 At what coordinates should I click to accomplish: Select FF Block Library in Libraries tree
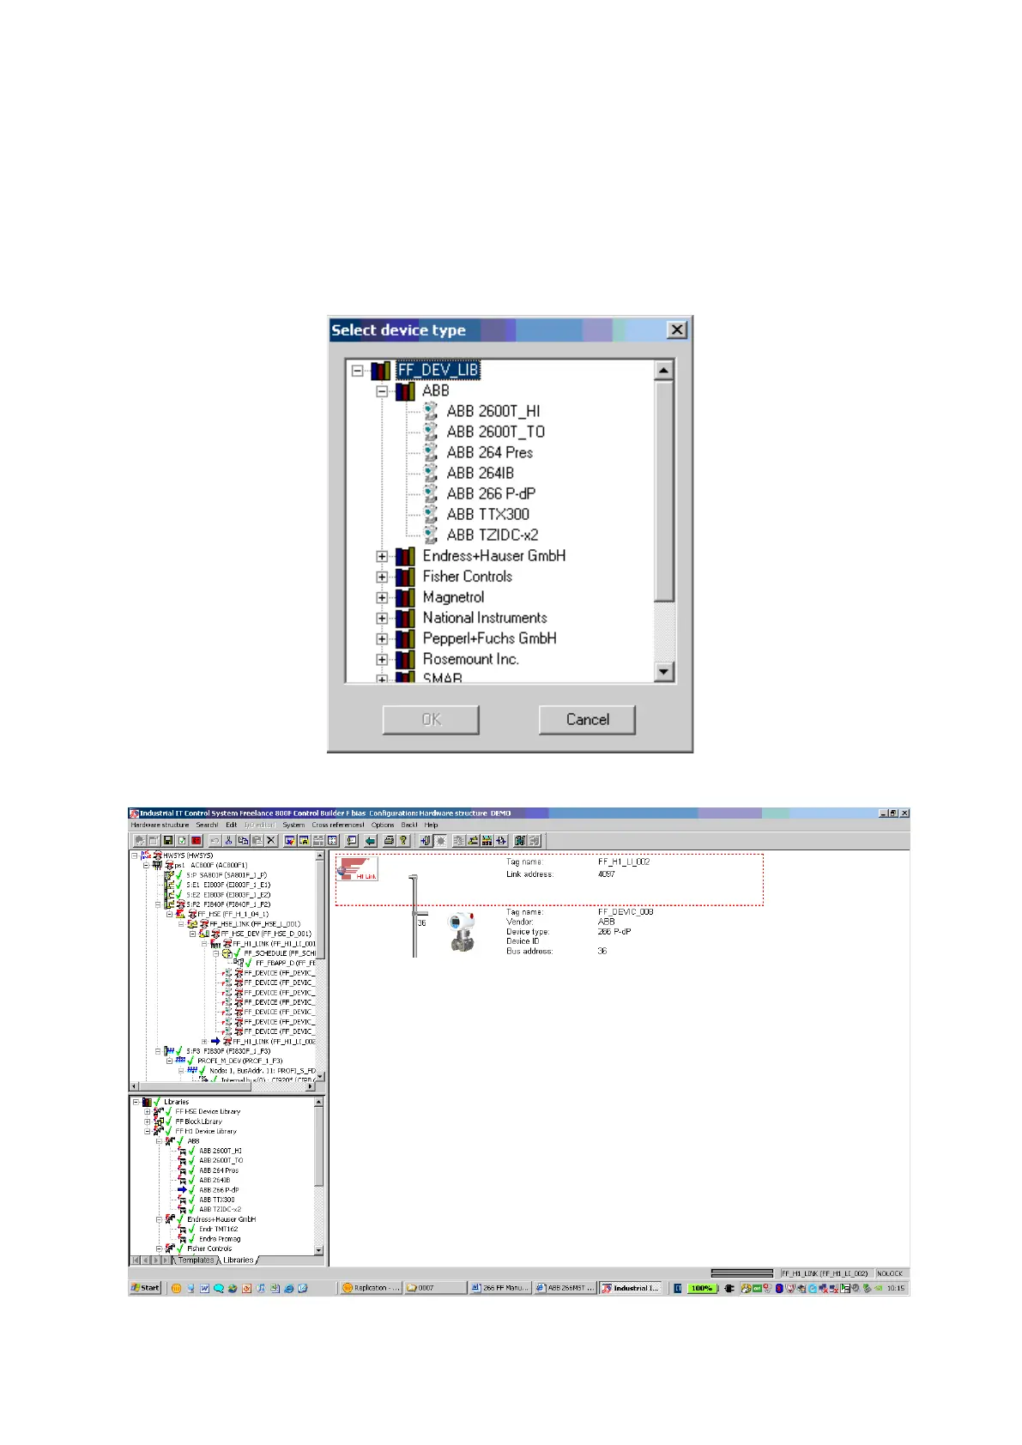pos(198,1122)
